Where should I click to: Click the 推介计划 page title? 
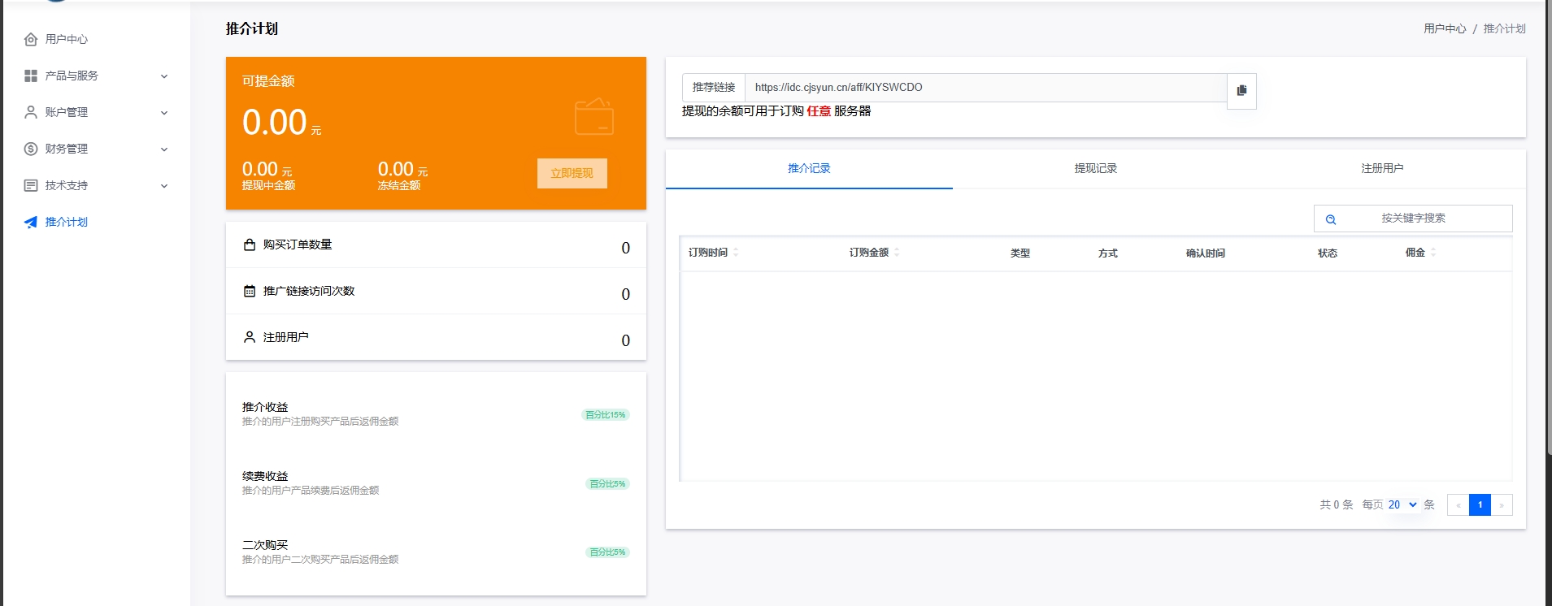(252, 28)
